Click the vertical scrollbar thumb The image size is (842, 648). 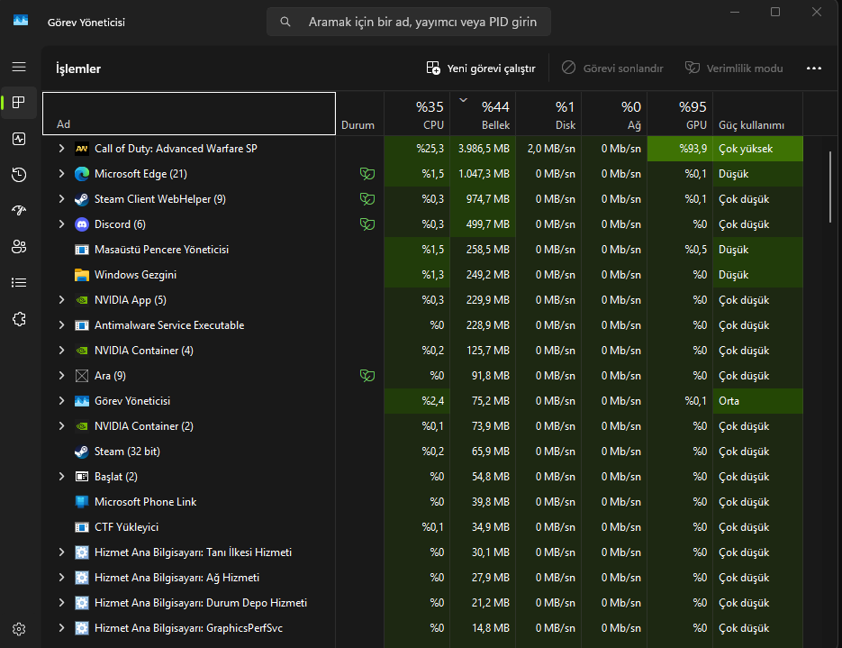tap(830, 187)
